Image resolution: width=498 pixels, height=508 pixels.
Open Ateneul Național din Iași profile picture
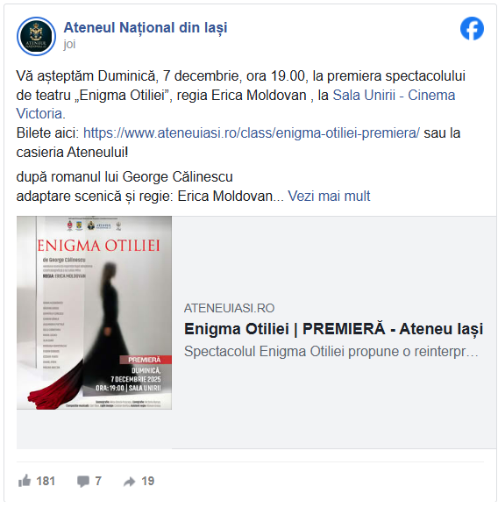click(36, 36)
